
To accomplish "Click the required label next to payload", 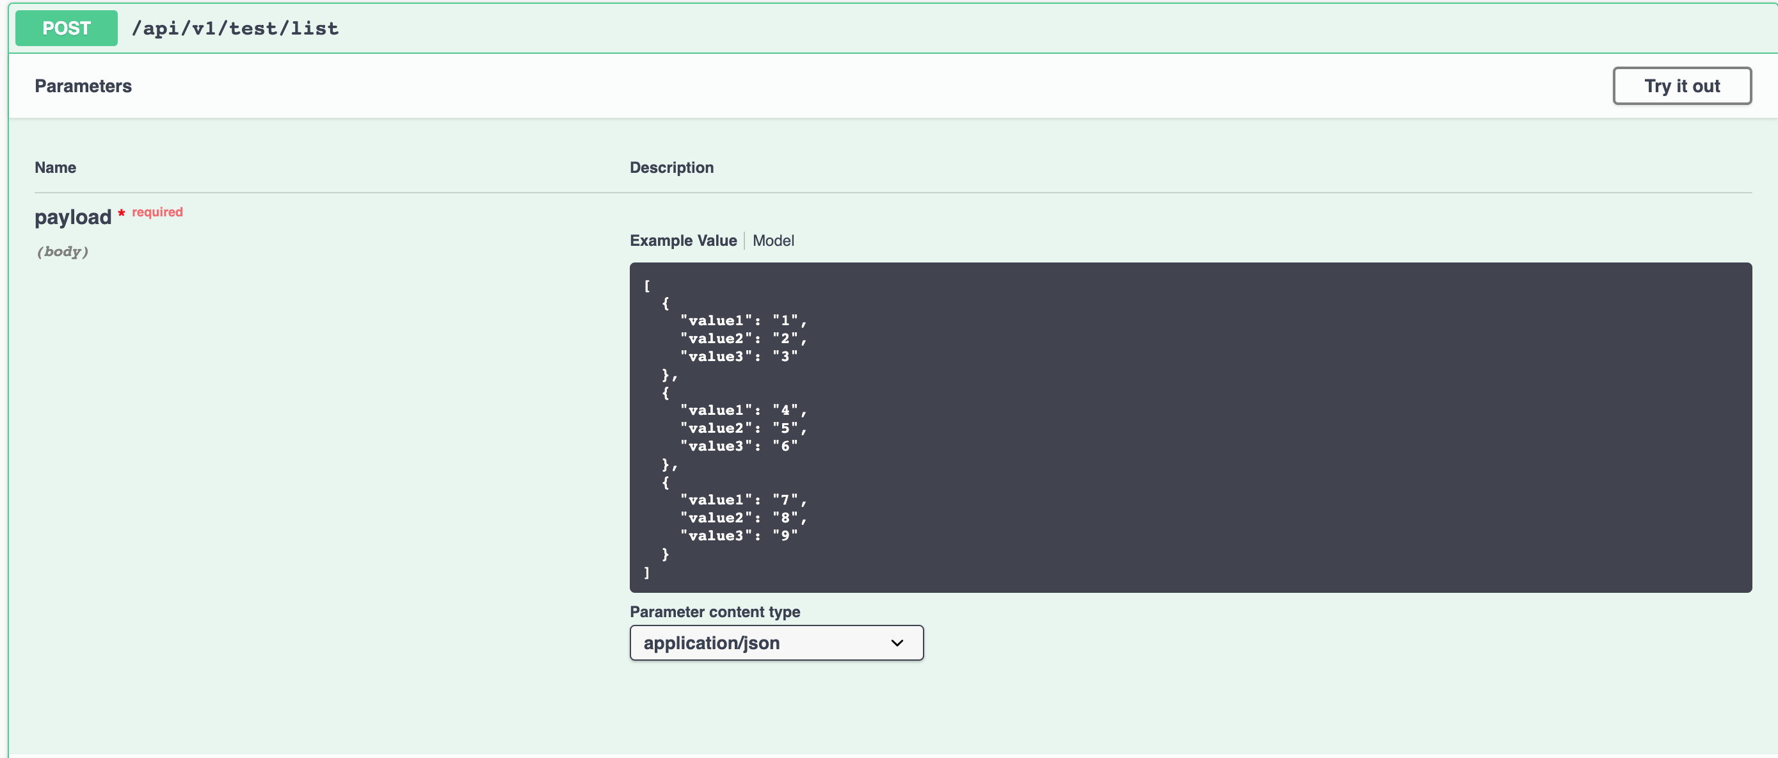I will click(157, 212).
